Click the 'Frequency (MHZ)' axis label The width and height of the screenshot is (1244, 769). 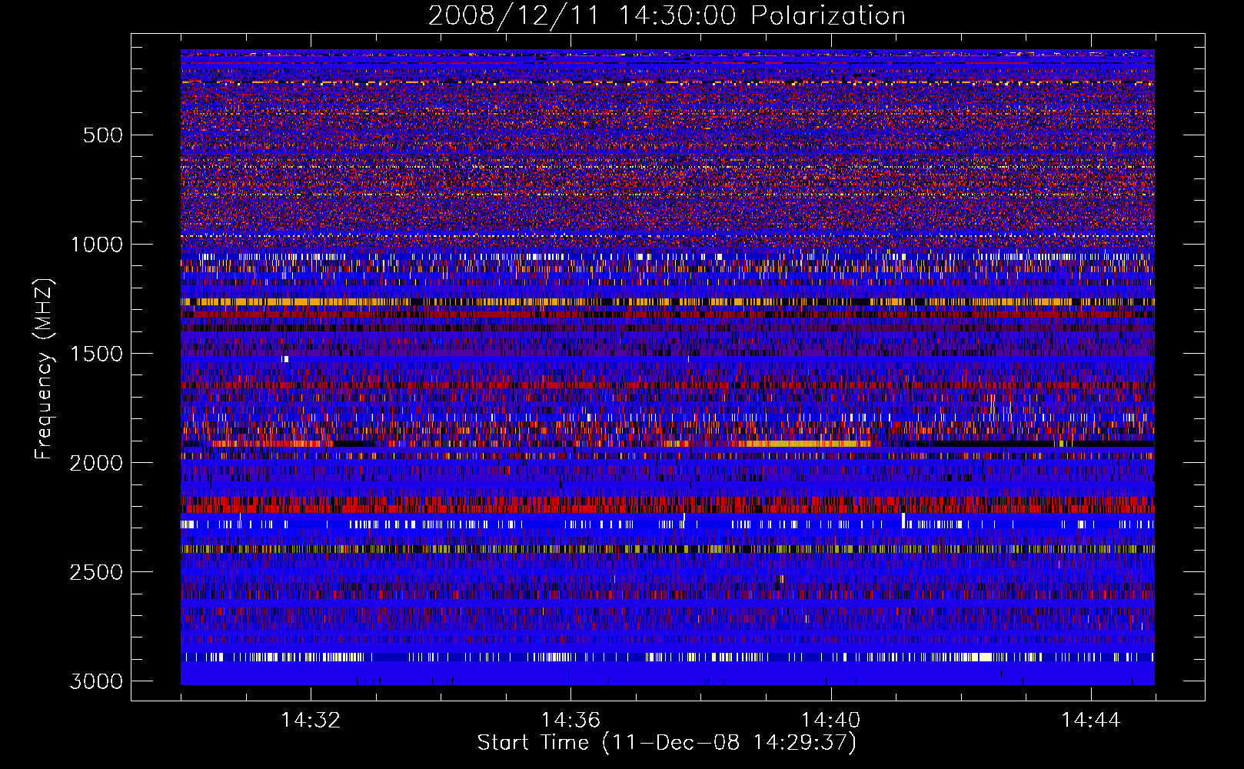tap(44, 369)
